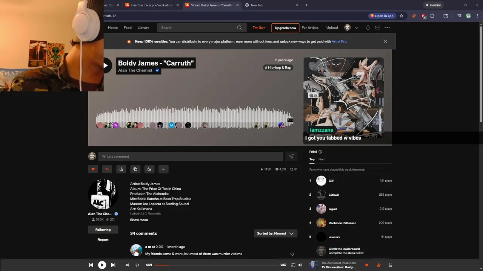Like the Carruth track with the heart button
The width and height of the screenshot is (483, 271).
pyautogui.click(x=93, y=169)
